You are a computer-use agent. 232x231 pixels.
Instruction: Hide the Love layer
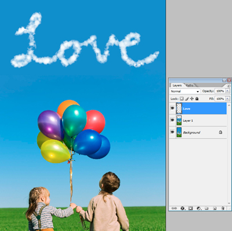click(x=172, y=109)
